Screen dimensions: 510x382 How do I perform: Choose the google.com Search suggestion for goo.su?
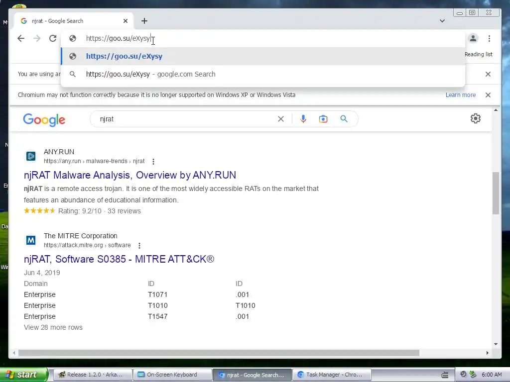tap(263, 74)
